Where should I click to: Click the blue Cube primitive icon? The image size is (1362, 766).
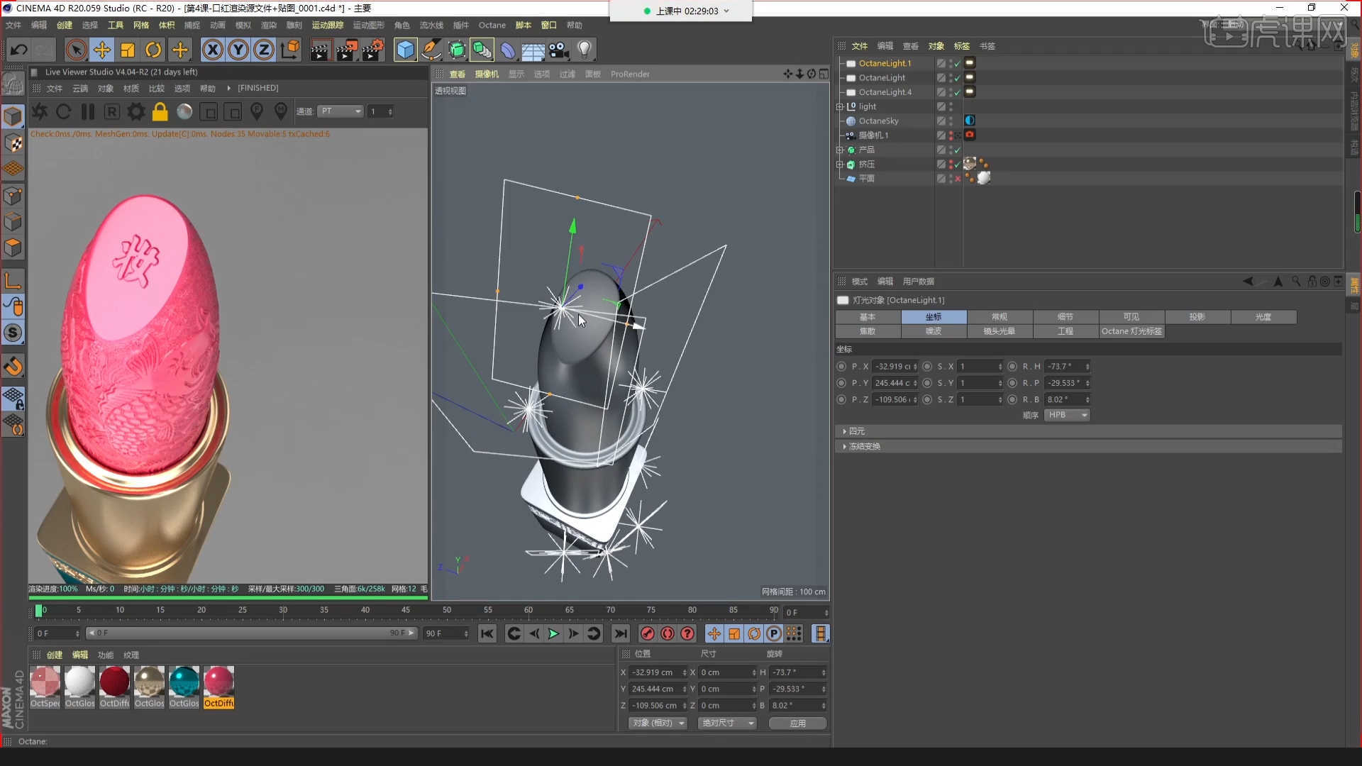click(x=405, y=50)
